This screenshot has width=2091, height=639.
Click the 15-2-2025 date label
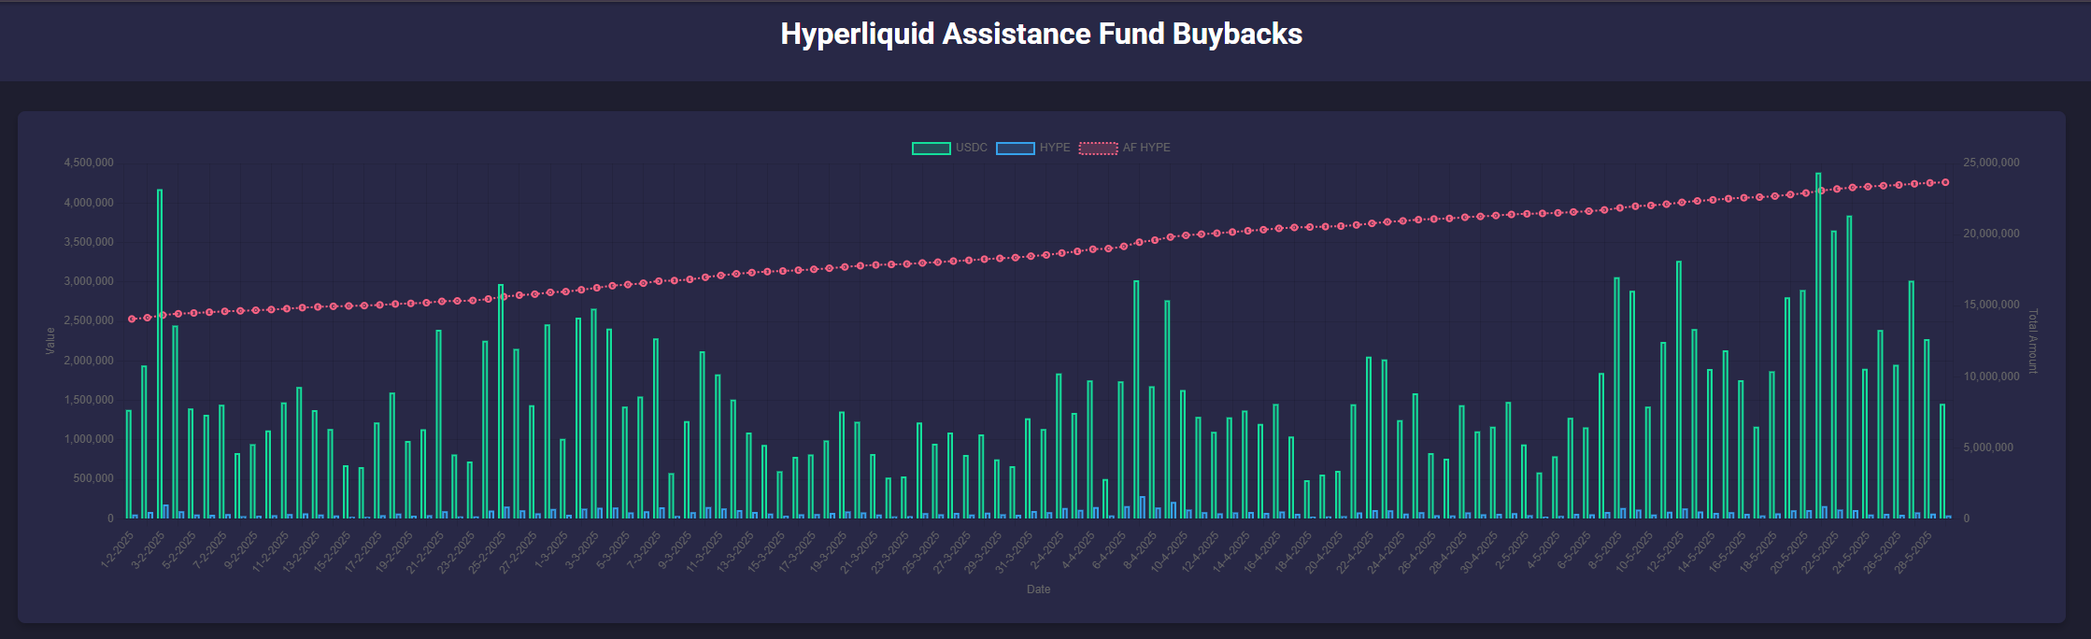click(332, 551)
